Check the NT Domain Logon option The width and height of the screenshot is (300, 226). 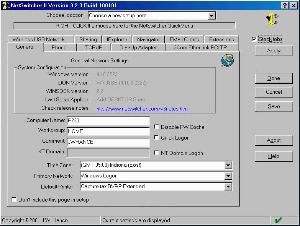coord(156,153)
